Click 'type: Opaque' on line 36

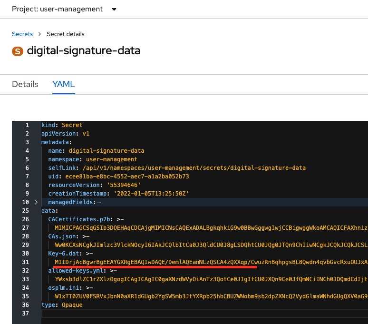pyautogui.click(x=62, y=305)
